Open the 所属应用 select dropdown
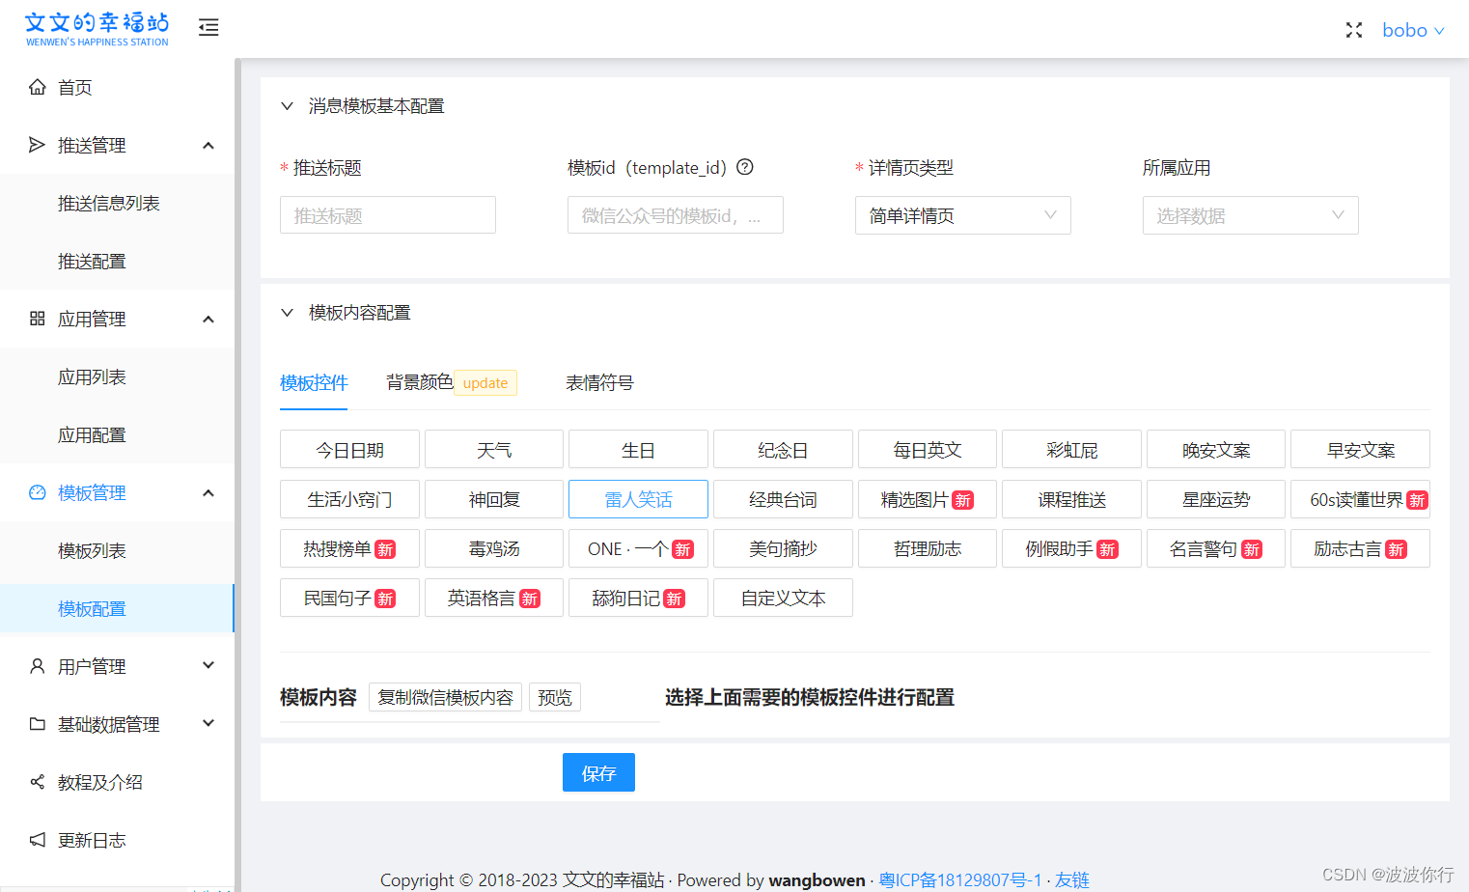The height and width of the screenshot is (892, 1469). click(1251, 215)
